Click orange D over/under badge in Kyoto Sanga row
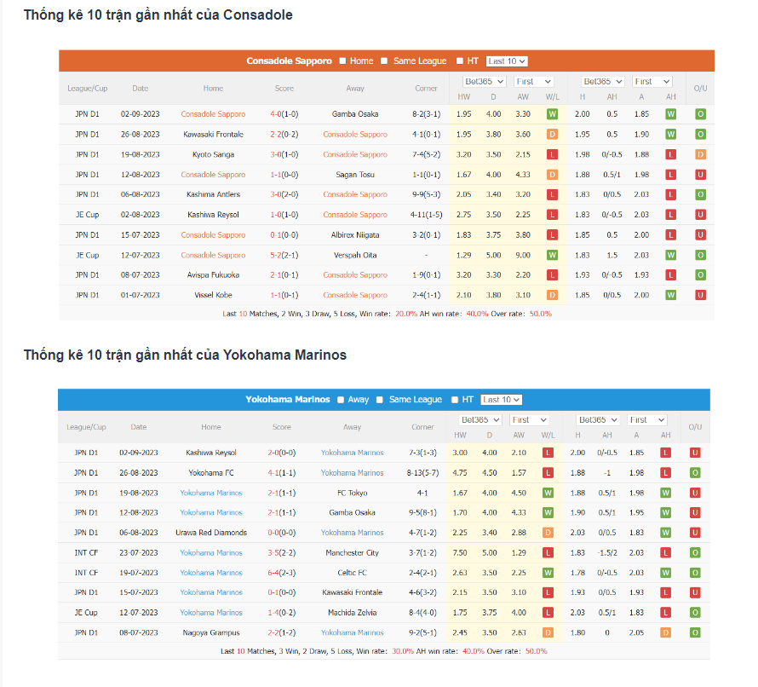The height and width of the screenshot is (687, 758). 700,154
